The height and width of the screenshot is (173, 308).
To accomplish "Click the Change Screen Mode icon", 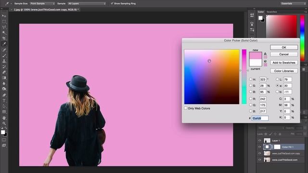I will 4,146.
